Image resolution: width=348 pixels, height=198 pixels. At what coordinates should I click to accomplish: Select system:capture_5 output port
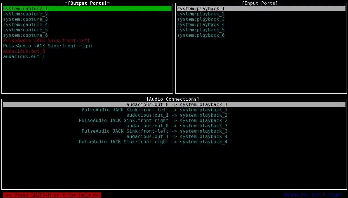tap(26, 30)
